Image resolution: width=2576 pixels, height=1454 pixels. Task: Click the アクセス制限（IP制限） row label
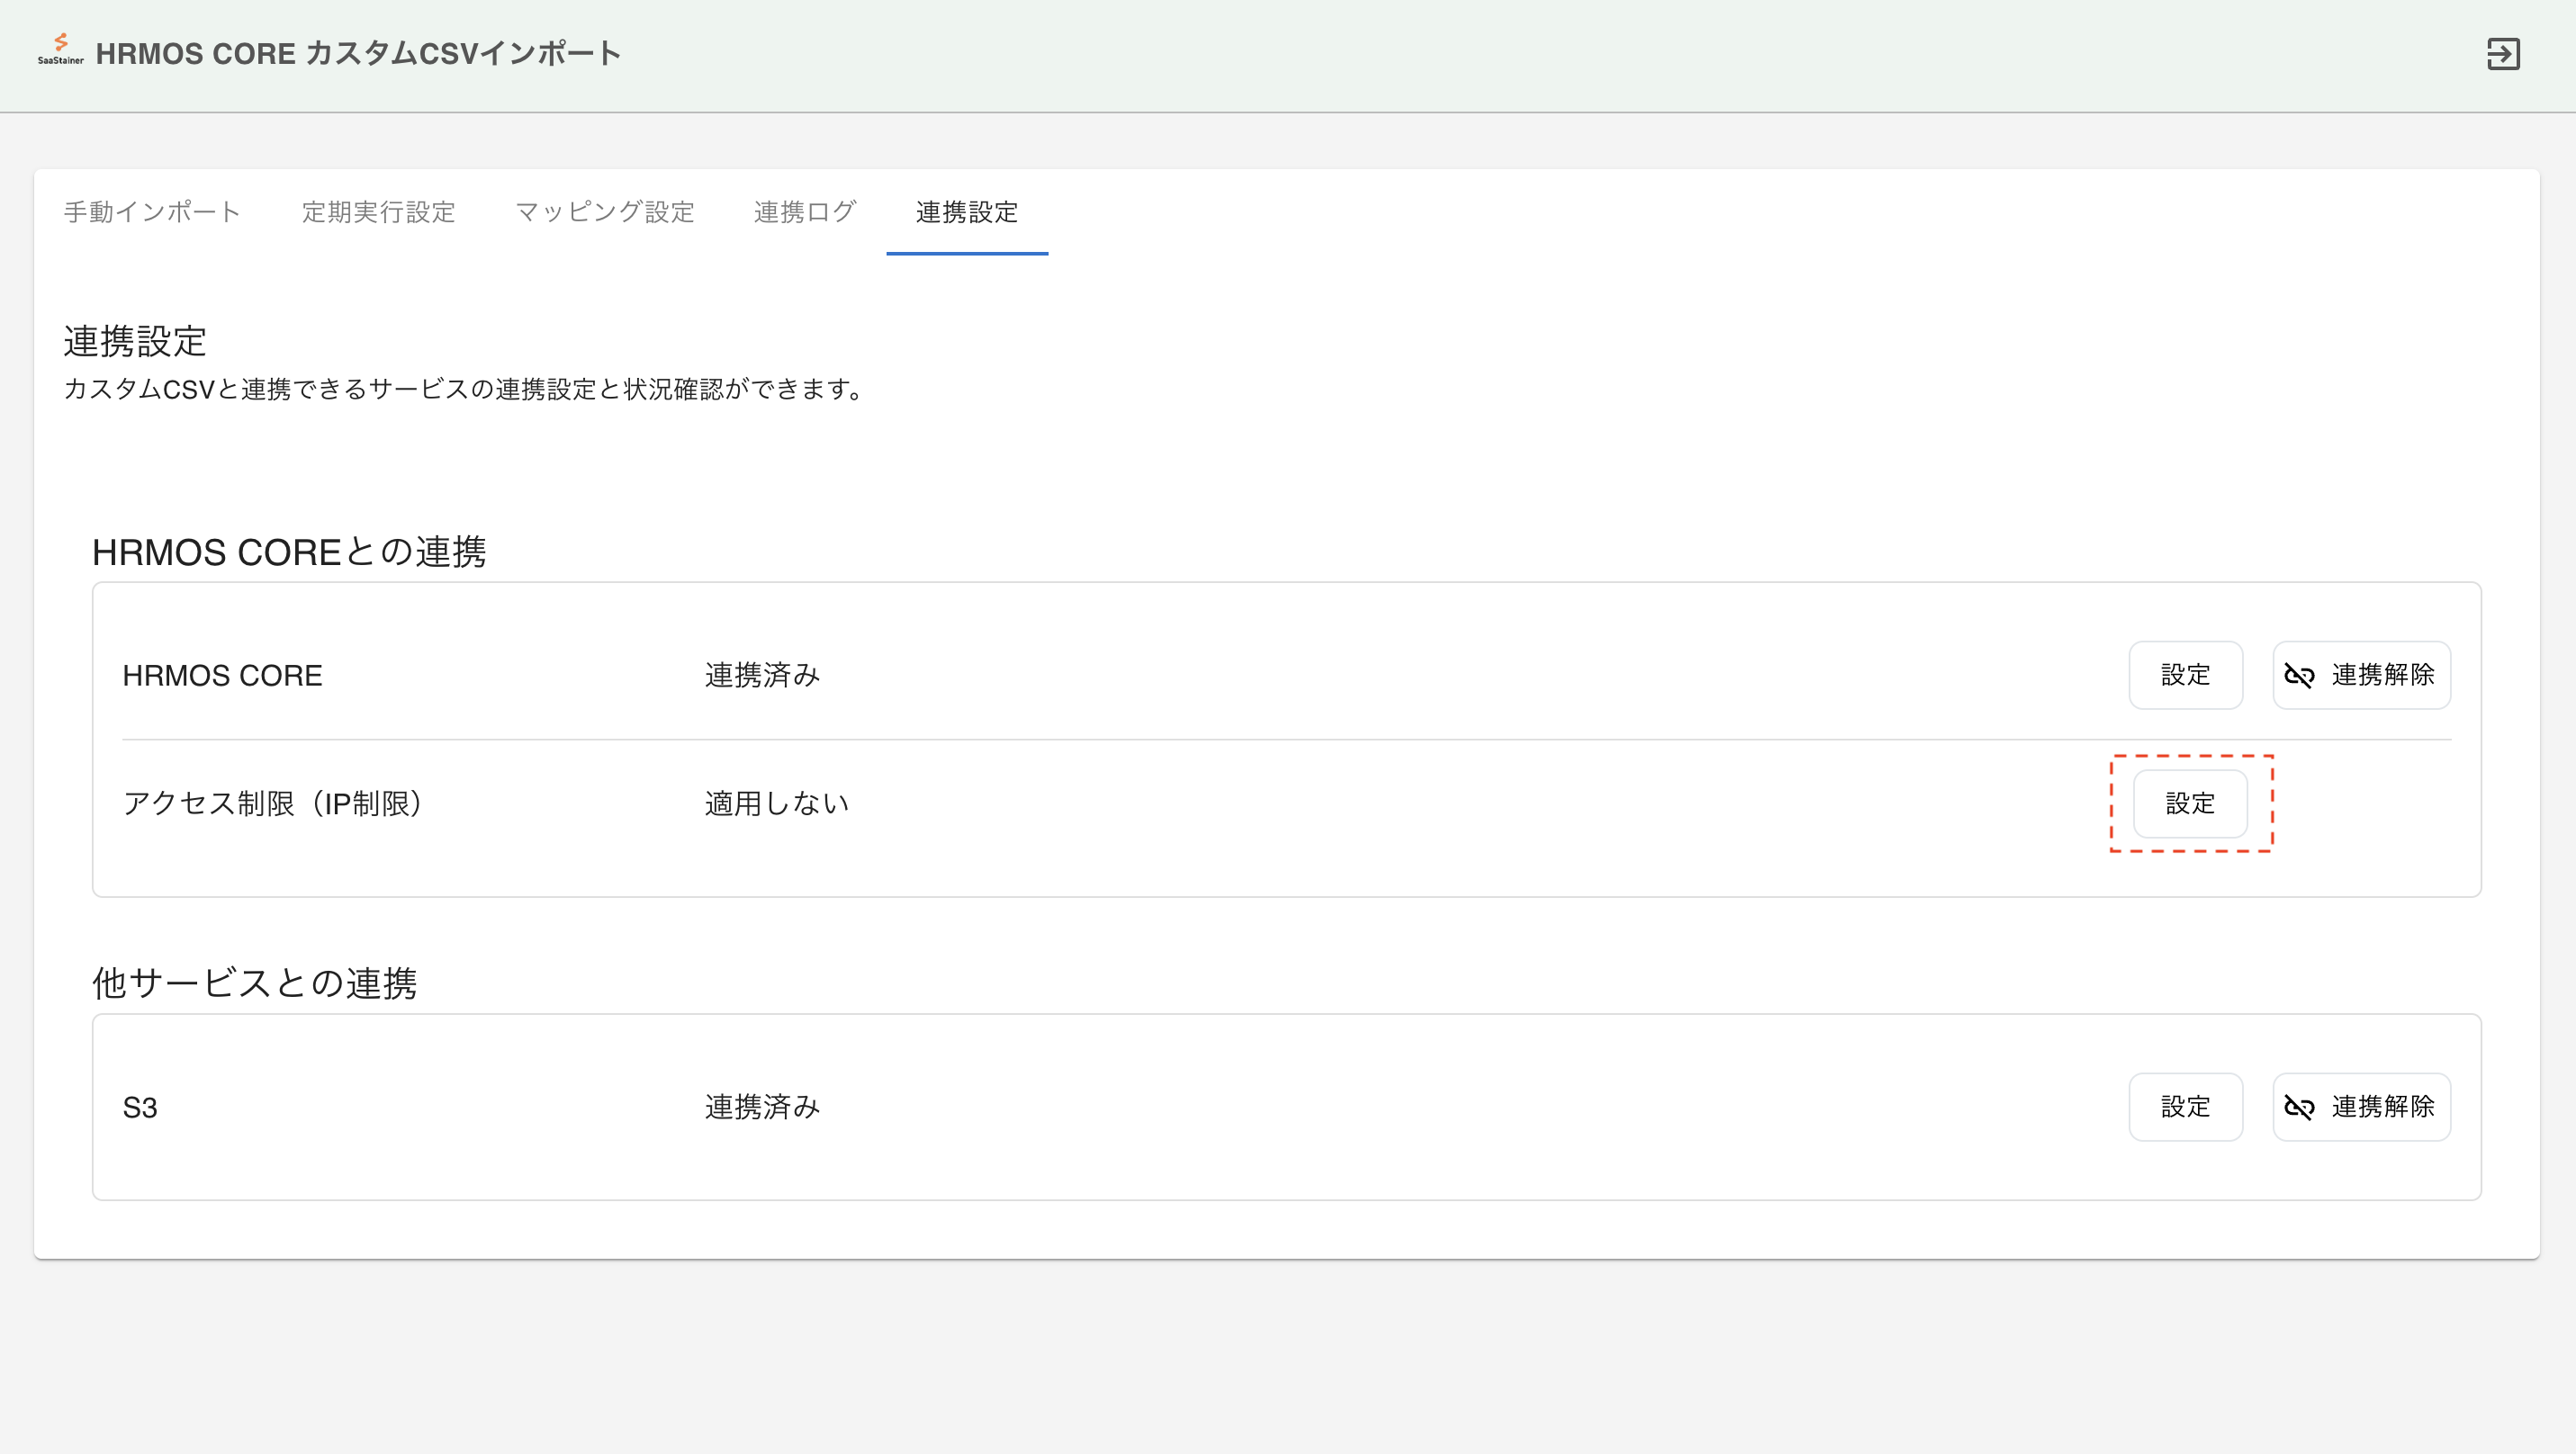(272, 803)
